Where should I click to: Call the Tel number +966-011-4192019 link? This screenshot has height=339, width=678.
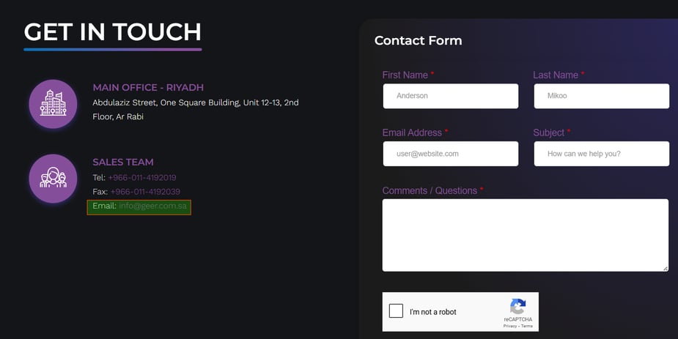pos(141,177)
